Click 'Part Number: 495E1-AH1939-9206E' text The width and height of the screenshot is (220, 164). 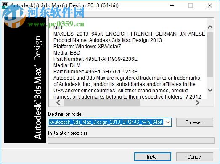click(95, 59)
